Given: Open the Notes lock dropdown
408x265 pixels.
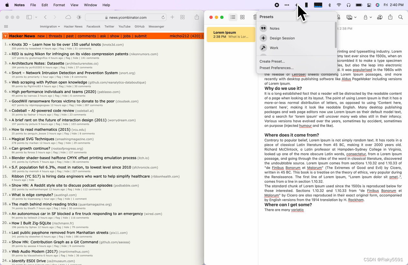Looking at the screenshot, I should pos(368,17).
